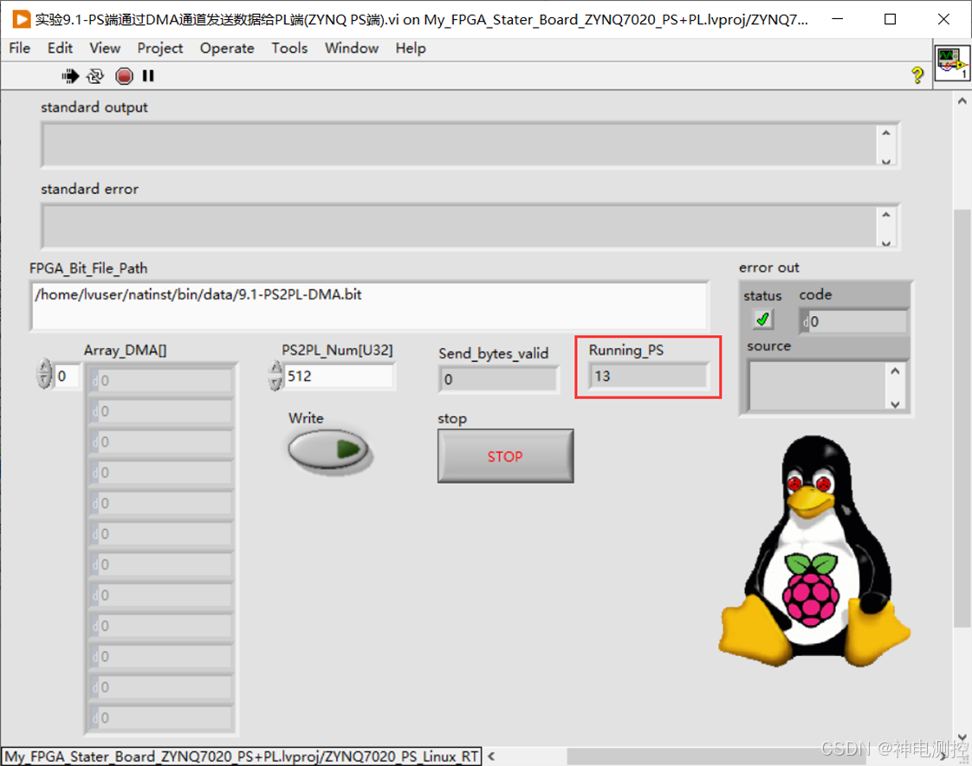Click the red Abort Execution button
The width and height of the screenshot is (972, 766).
pos(124,75)
